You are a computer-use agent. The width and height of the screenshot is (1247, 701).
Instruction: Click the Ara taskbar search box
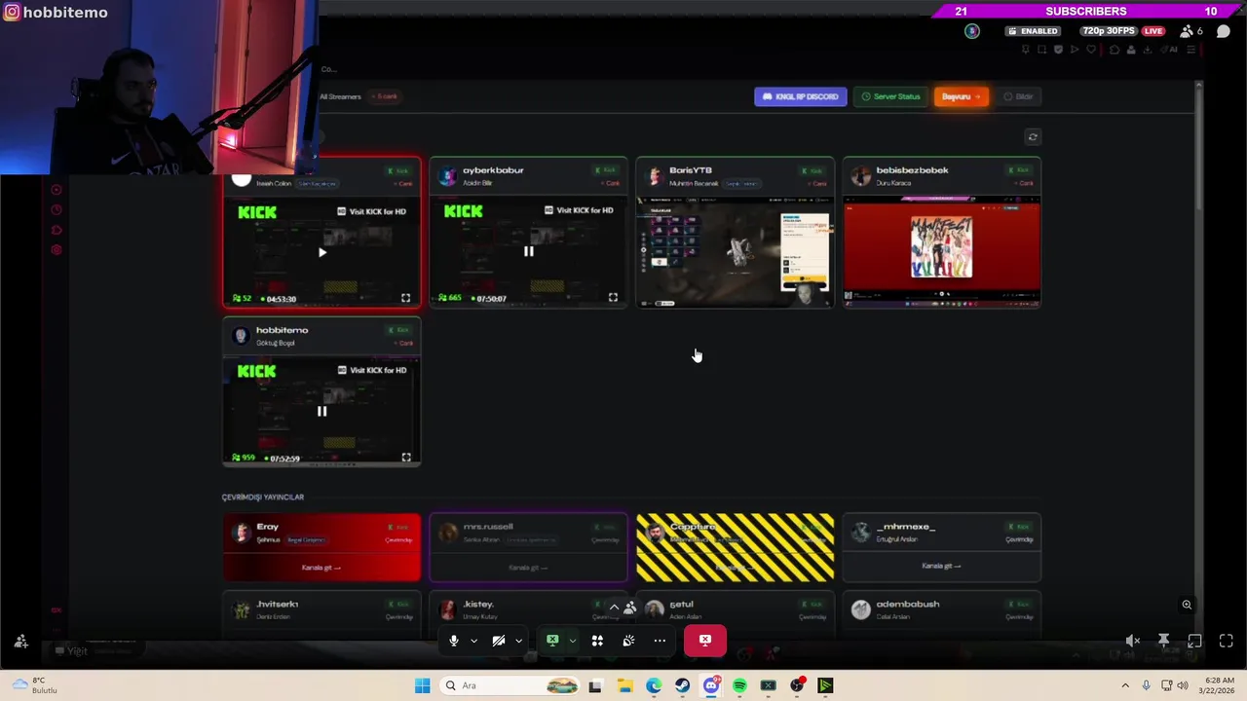click(x=511, y=685)
